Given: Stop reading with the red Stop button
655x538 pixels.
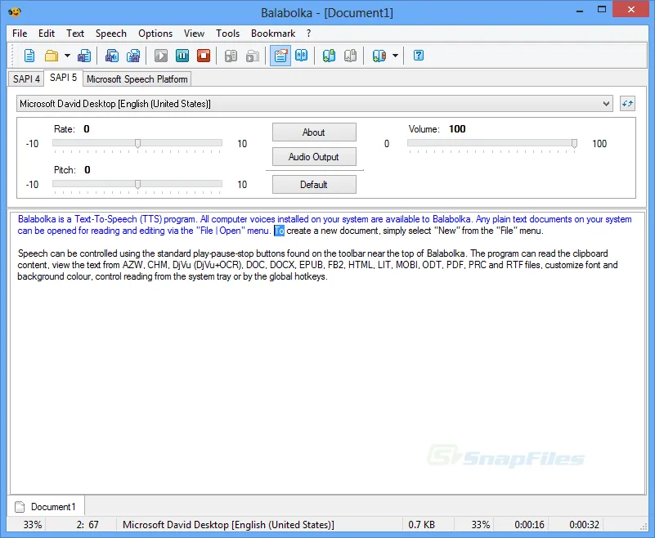Looking at the screenshot, I should pyautogui.click(x=204, y=56).
